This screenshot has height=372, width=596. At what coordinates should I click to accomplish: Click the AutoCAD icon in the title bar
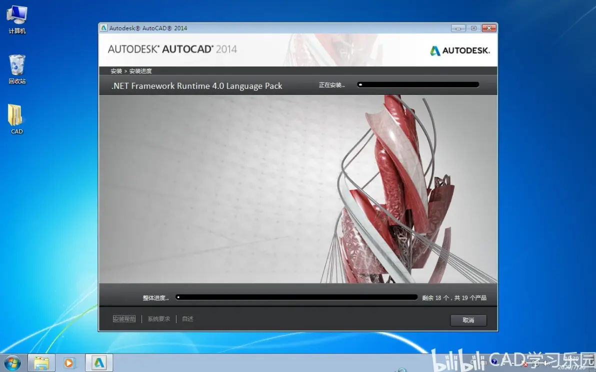point(104,28)
